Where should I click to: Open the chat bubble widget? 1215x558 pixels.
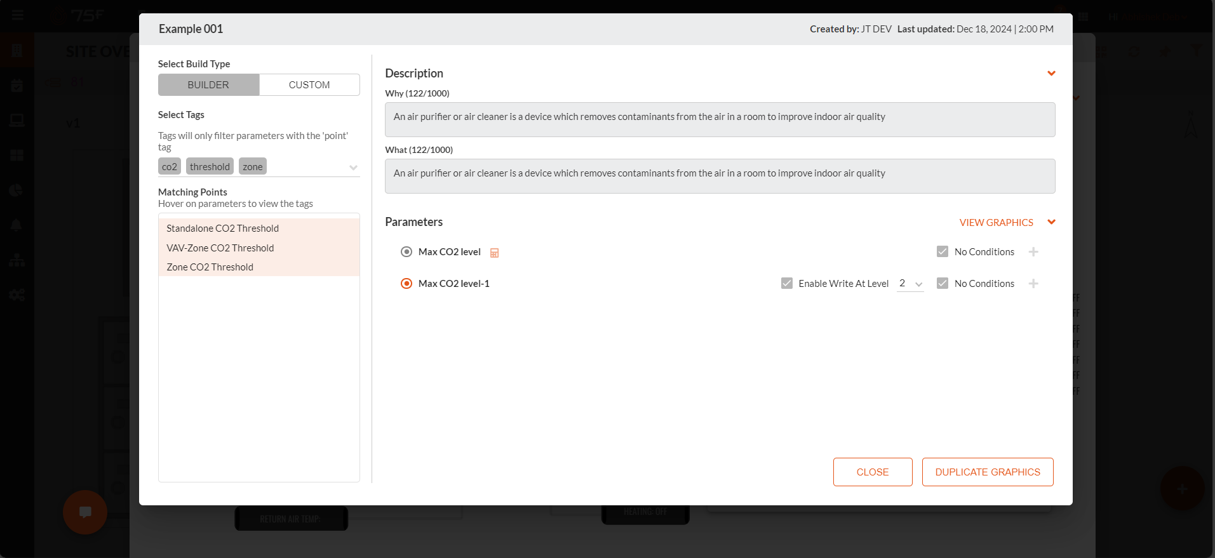85,512
